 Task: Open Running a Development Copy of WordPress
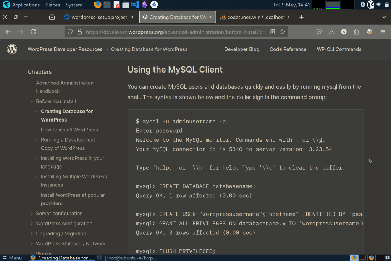[x=68, y=144]
